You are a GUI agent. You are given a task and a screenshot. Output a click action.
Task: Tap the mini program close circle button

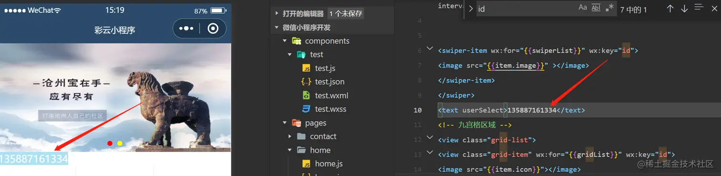click(x=213, y=29)
